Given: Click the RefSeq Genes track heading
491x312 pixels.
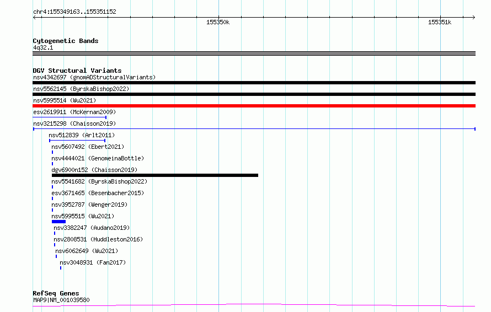Looking at the screenshot, I should (x=56, y=293).
